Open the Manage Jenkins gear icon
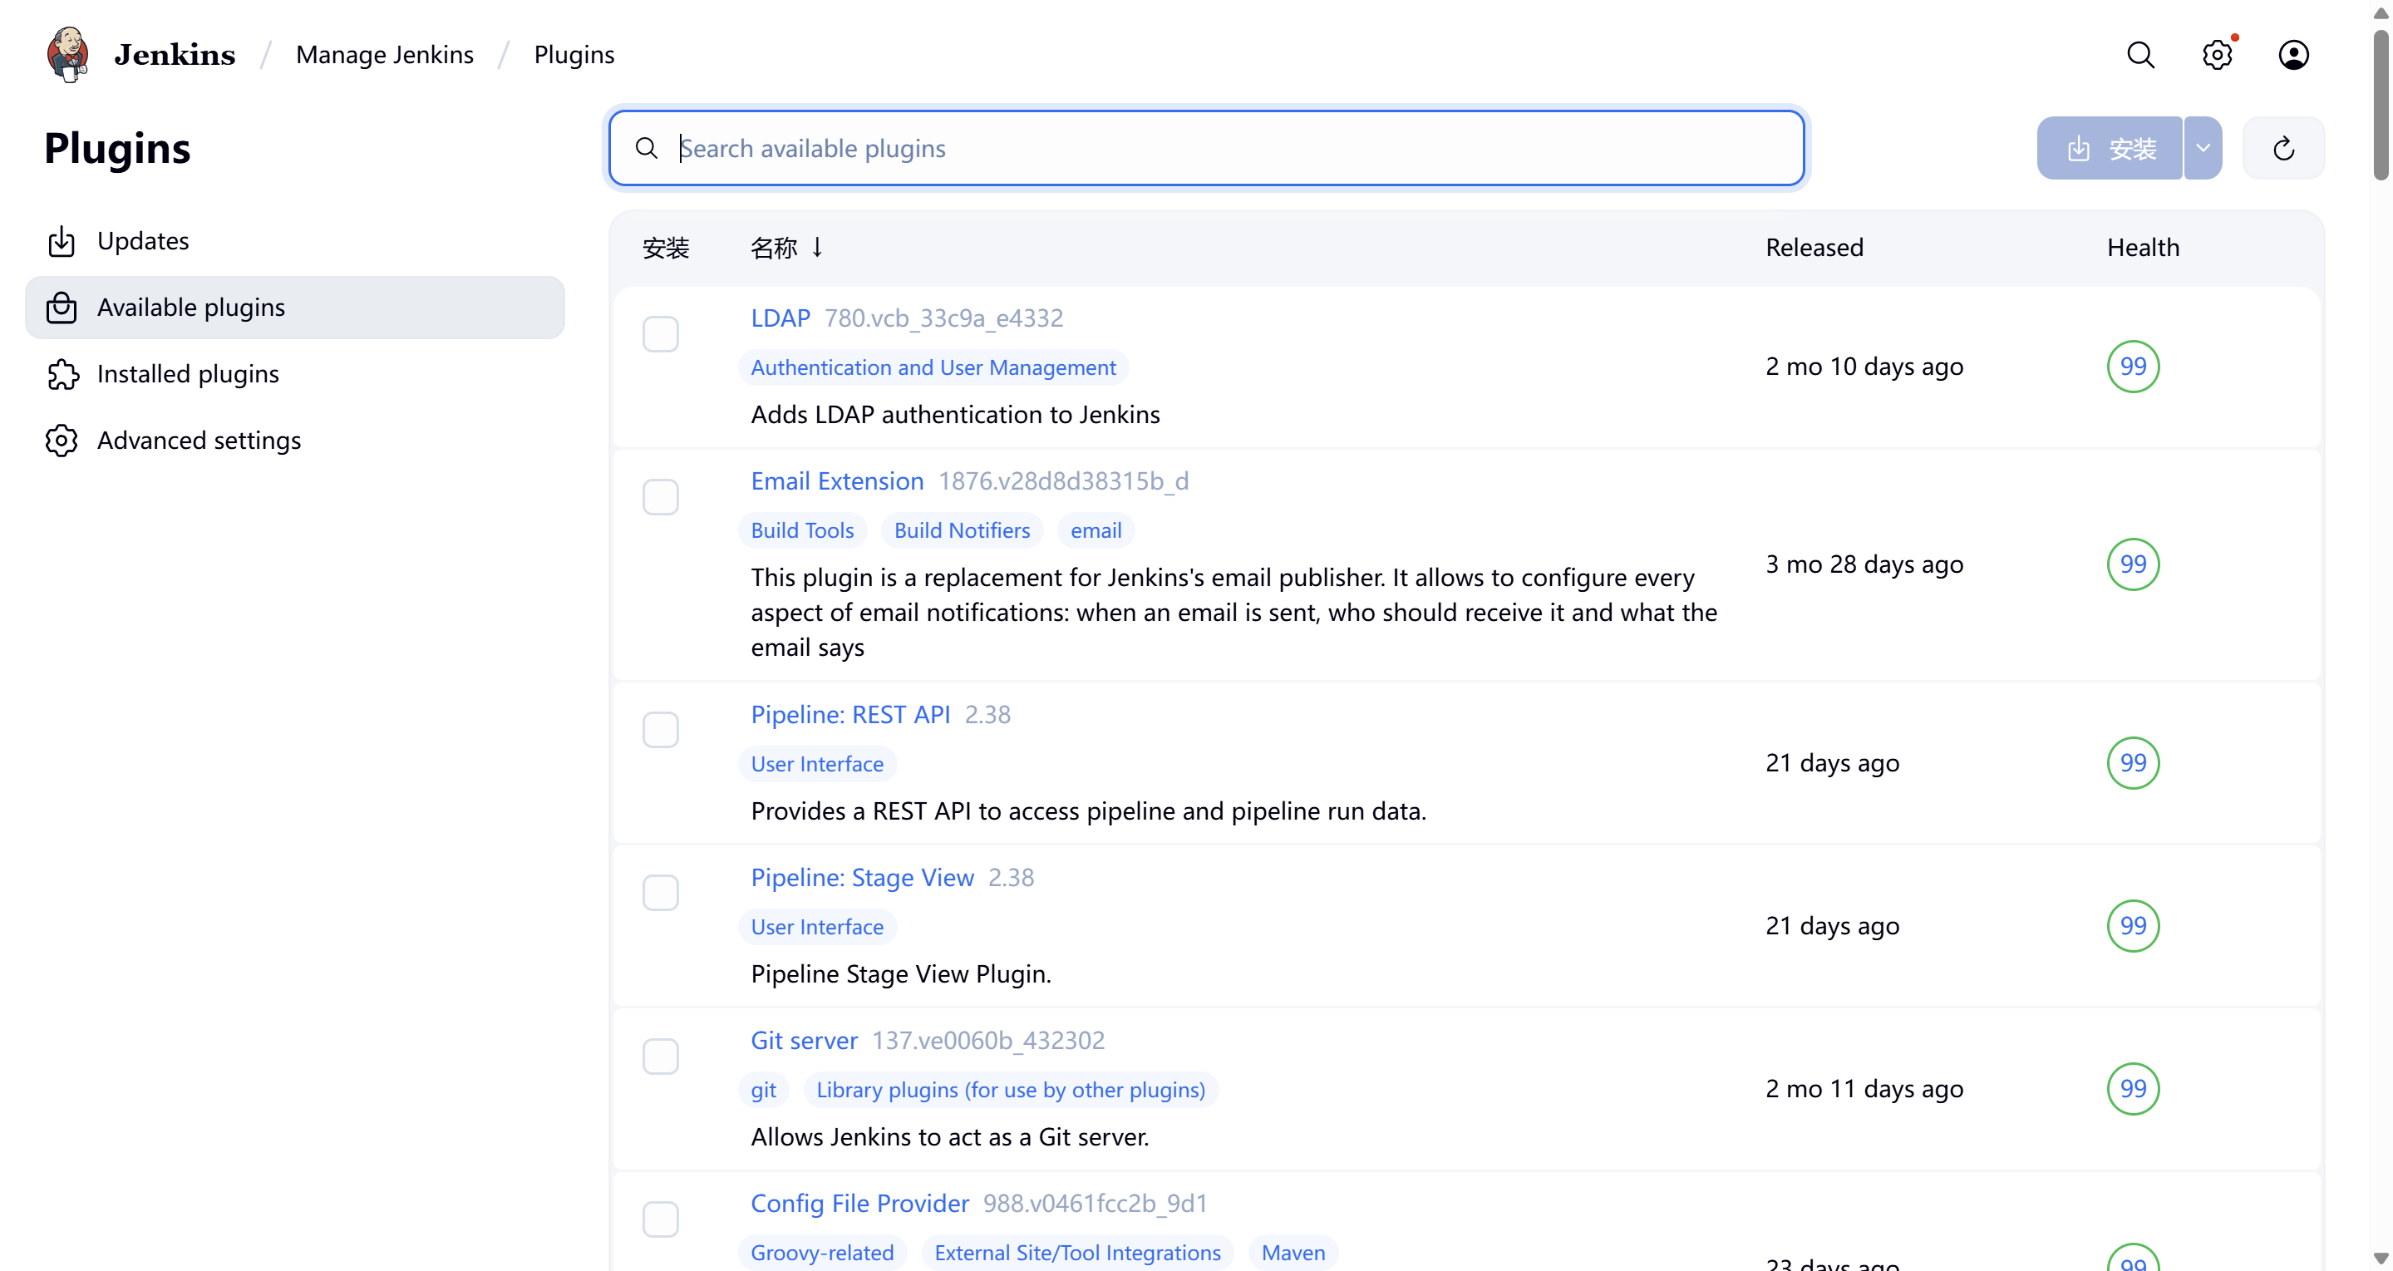This screenshot has height=1271, width=2393. pyautogui.click(x=2217, y=55)
